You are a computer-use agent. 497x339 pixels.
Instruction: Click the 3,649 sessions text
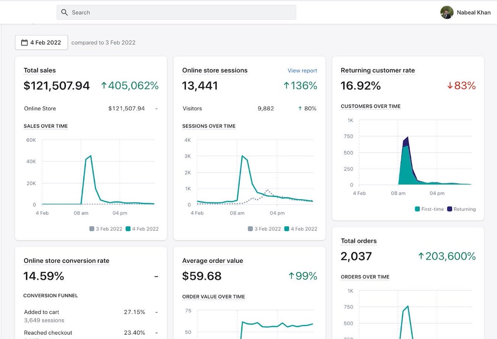[44, 320]
